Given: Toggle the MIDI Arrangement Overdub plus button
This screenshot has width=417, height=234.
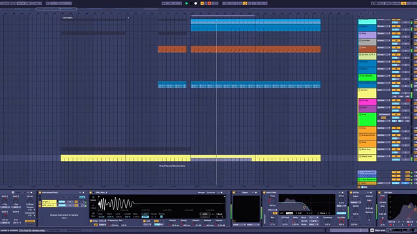Looking at the screenshot, I should click(x=202, y=3).
